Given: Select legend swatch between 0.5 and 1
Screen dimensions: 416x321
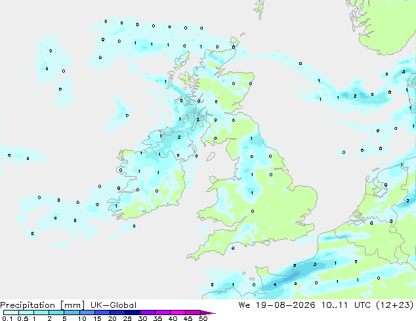Looking at the screenshot, I should (26, 312).
